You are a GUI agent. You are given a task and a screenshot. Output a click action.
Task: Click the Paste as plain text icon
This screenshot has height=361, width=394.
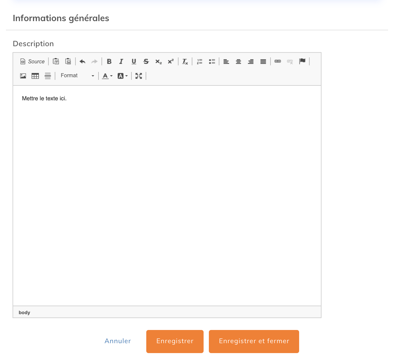pos(56,61)
